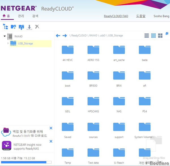
Task: Click the RAX40 breadcrumb path segment
Action: (93, 36)
